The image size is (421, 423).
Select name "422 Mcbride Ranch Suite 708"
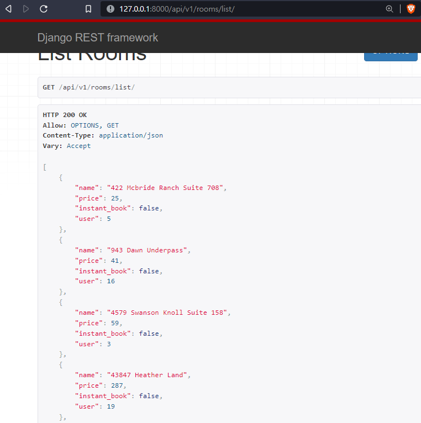click(x=165, y=188)
